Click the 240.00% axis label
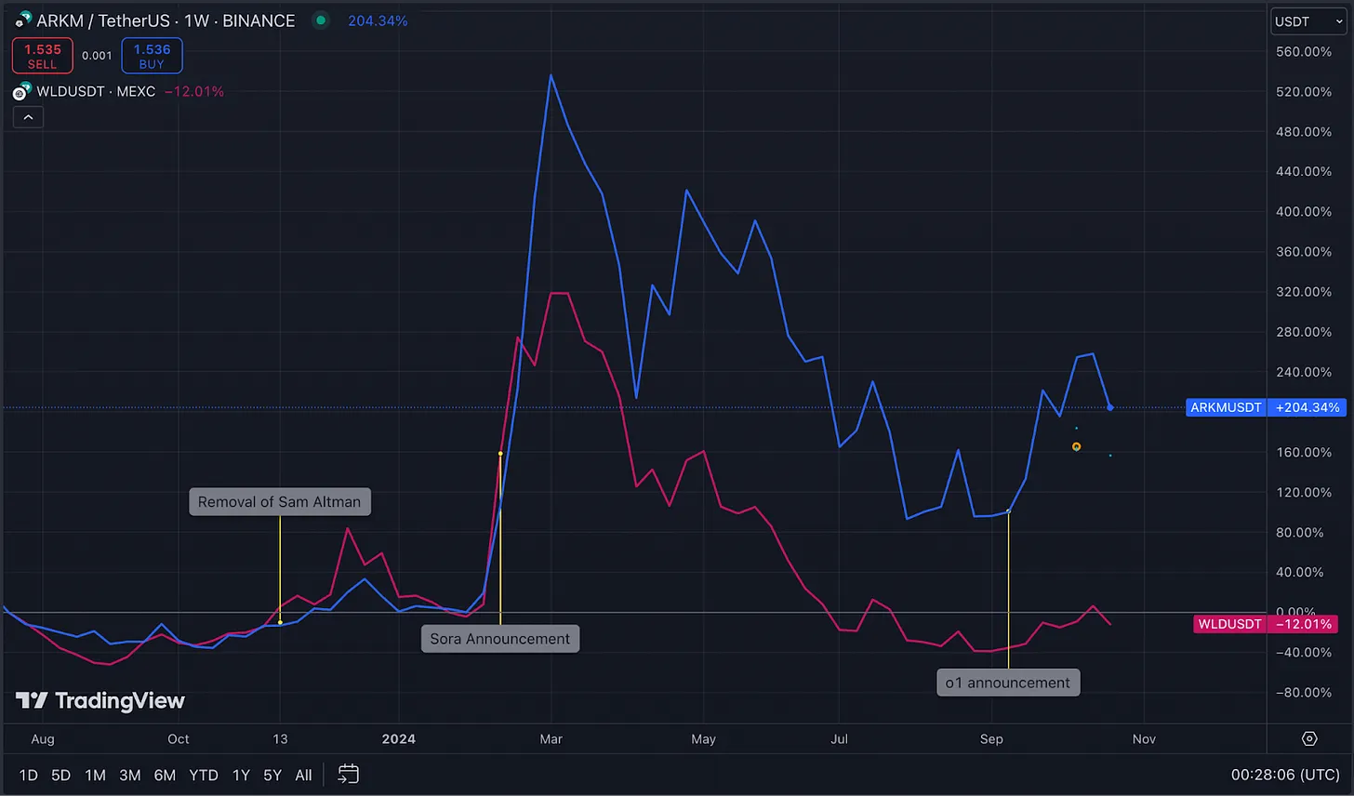Image resolution: width=1354 pixels, height=796 pixels. tap(1304, 372)
